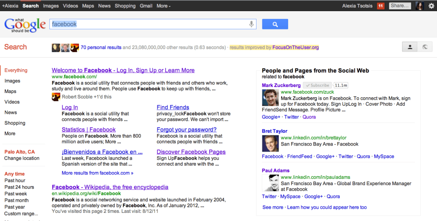Click into the search text field
The width and height of the screenshot is (437, 221).
149,24
